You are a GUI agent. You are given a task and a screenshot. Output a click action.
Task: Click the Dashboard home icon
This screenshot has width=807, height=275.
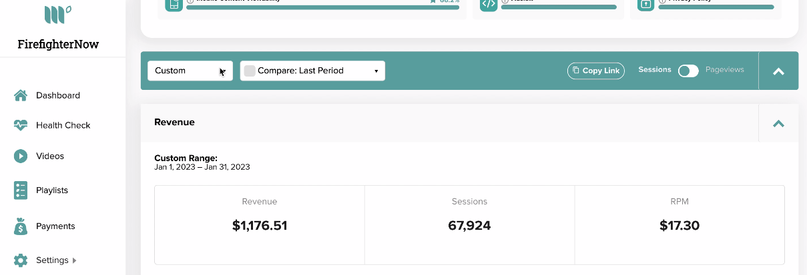pos(21,95)
